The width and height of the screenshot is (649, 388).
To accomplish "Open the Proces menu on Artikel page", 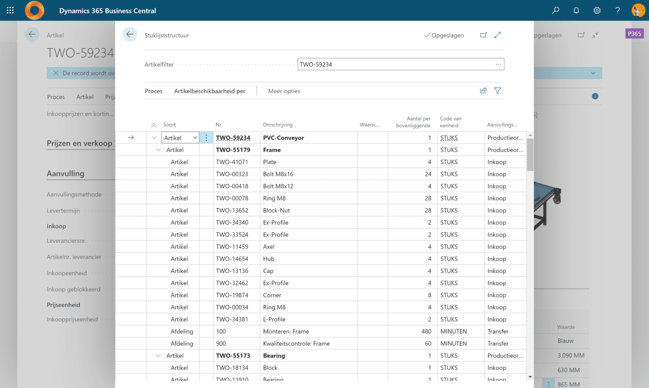I will [x=56, y=97].
